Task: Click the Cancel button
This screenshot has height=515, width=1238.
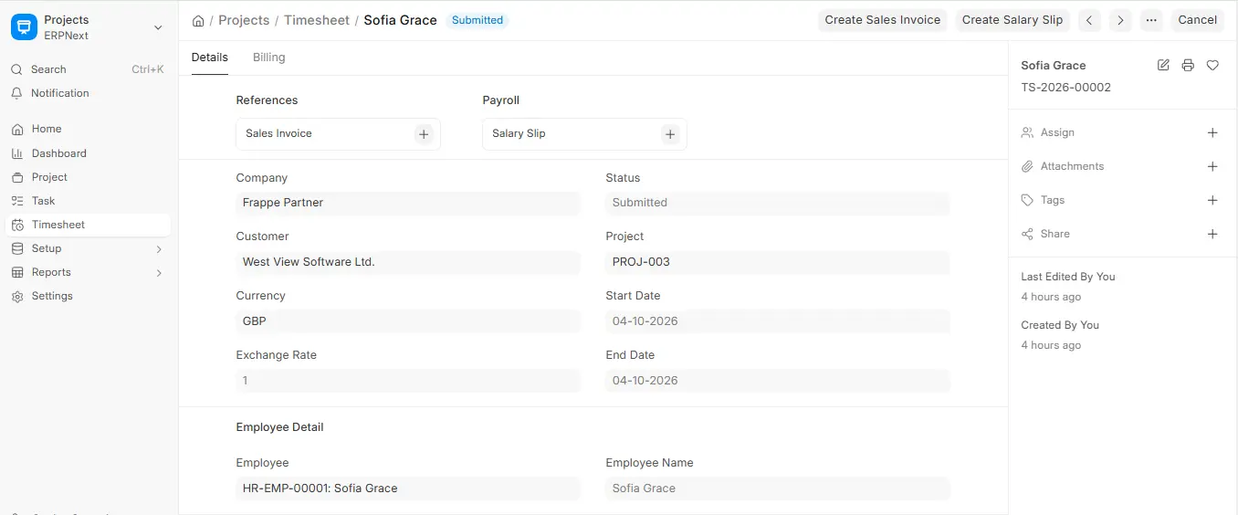Action: (x=1198, y=20)
